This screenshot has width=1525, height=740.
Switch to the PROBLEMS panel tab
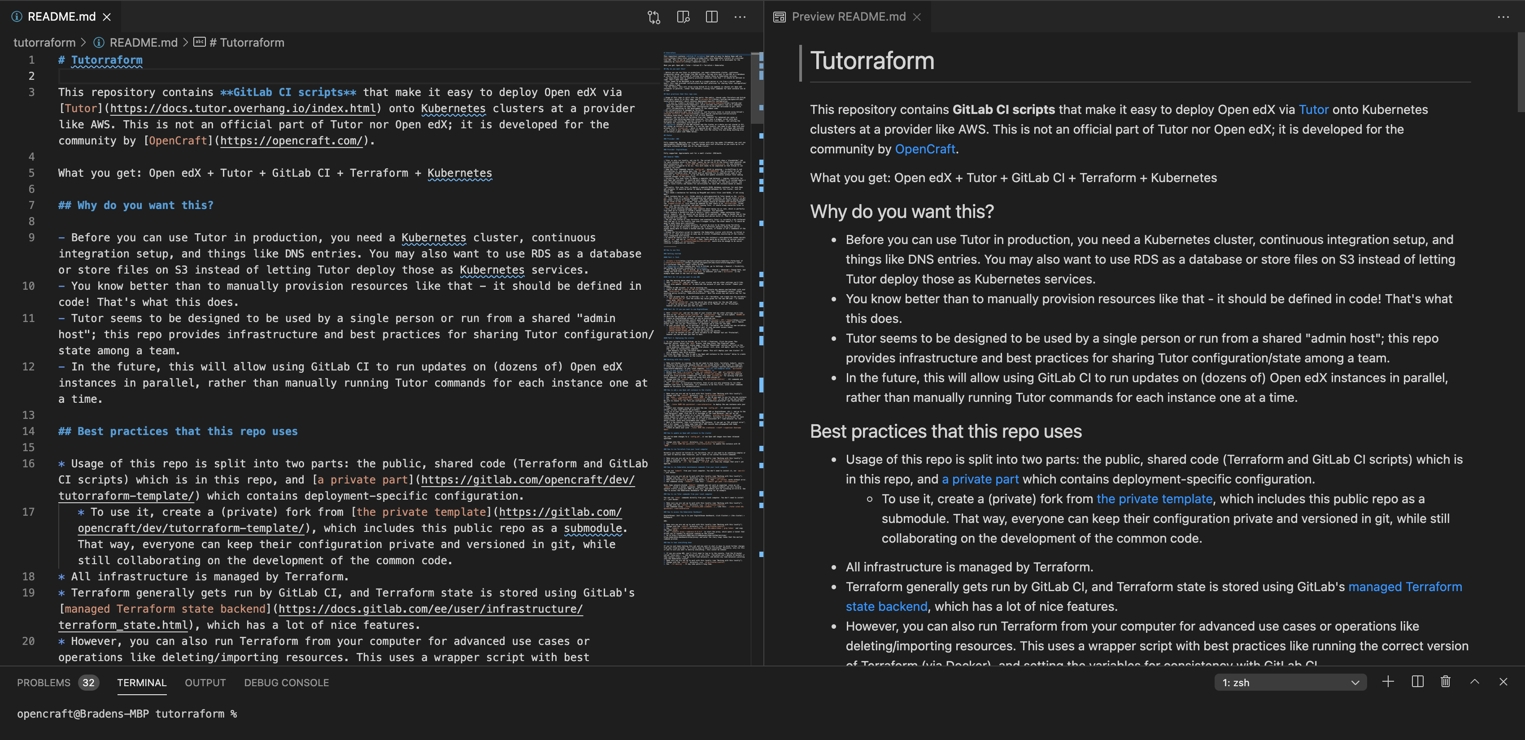[44, 683]
